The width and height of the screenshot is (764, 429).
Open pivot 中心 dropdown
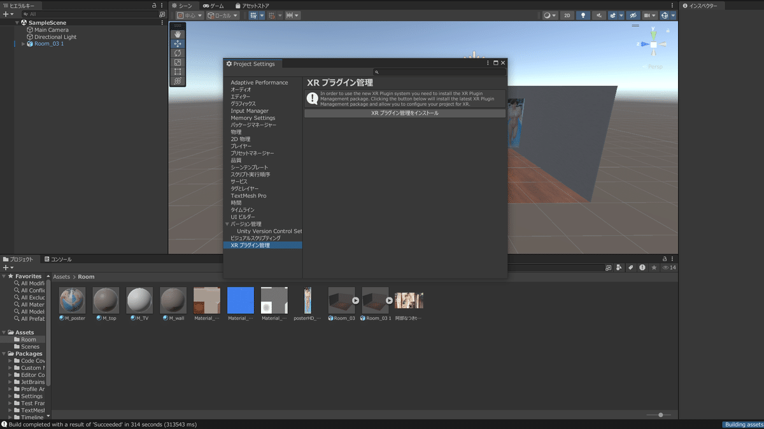(x=190, y=15)
